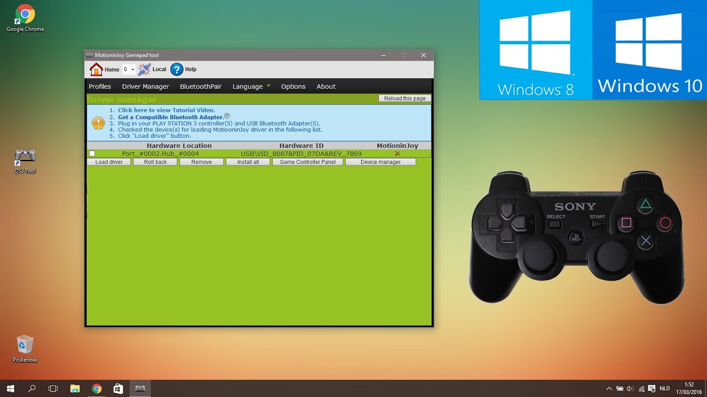Click the small help icon after Bluetooth Adapter
The width and height of the screenshot is (707, 397).
point(227,116)
